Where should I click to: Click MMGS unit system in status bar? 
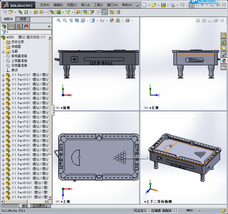click(190, 210)
